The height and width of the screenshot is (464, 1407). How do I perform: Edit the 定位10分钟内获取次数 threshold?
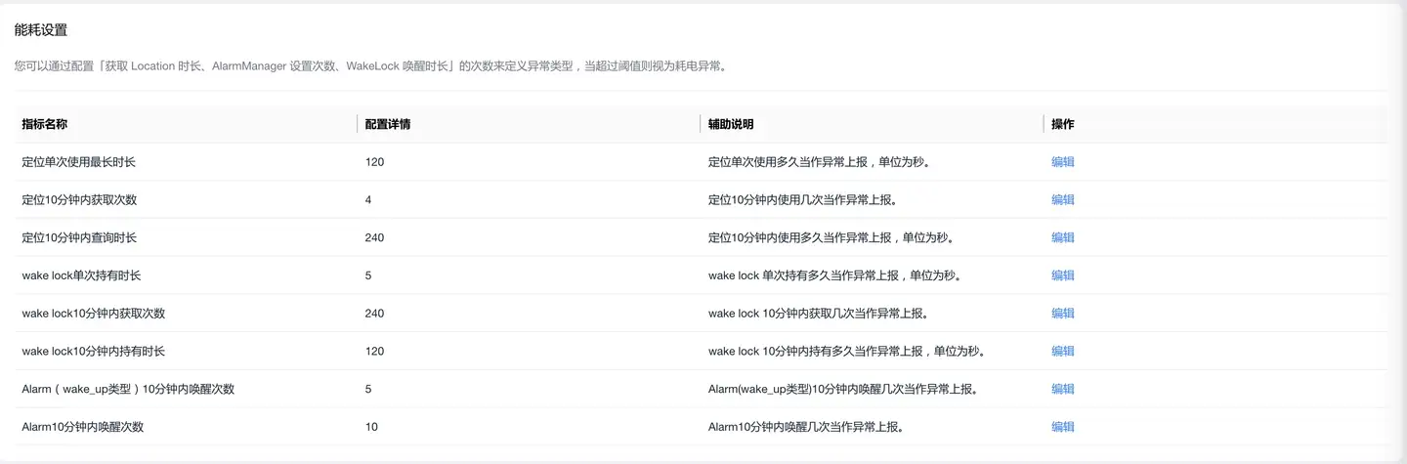pyautogui.click(x=1062, y=200)
